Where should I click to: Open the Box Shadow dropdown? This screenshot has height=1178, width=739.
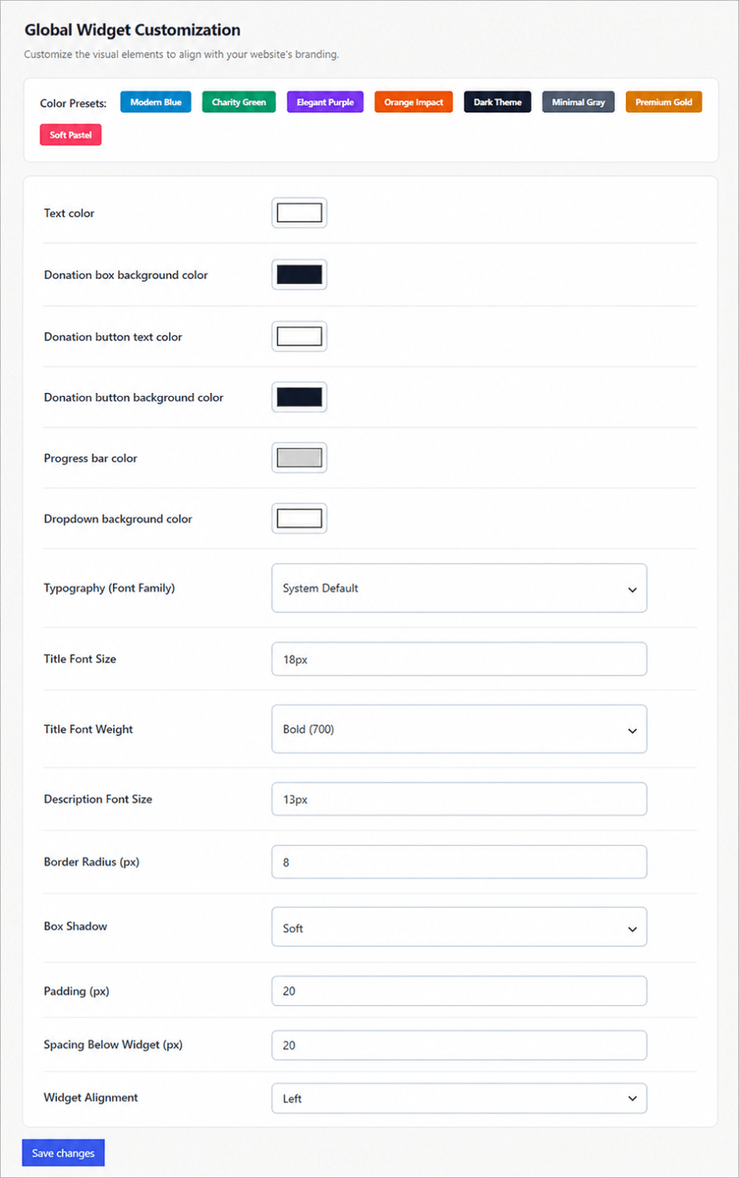coord(459,927)
